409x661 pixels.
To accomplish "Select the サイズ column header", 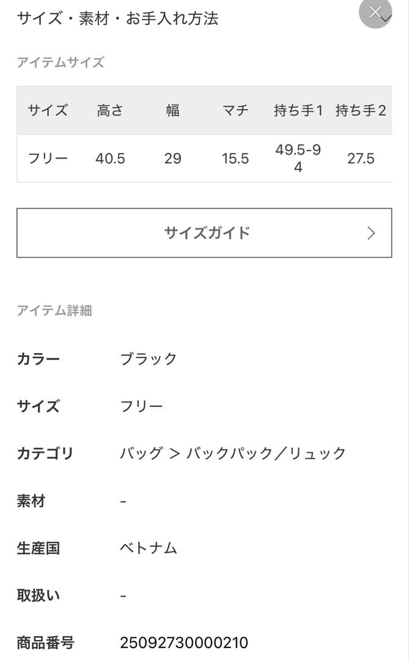I will pos(48,111).
